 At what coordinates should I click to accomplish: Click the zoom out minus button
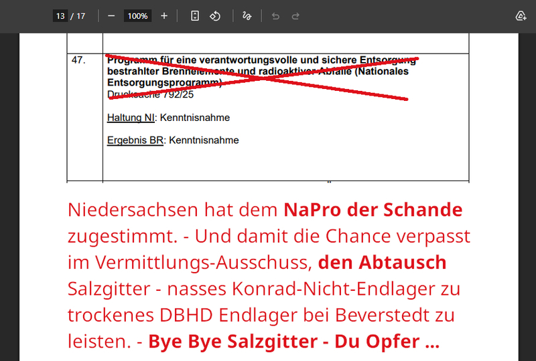[111, 16]
